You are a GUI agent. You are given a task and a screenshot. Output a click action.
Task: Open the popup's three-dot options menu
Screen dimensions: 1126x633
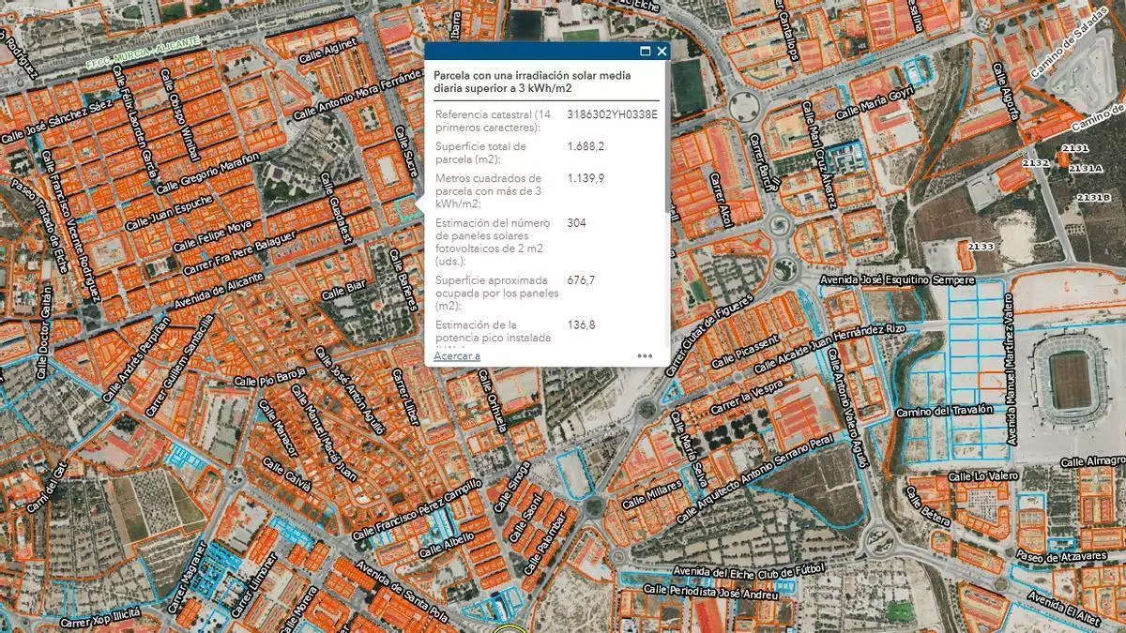click(645, 355)
